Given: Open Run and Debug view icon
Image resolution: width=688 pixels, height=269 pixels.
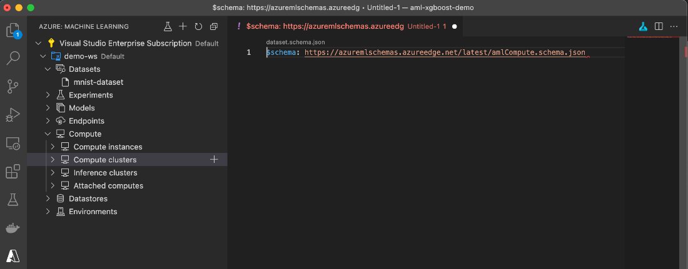Looking at the screenshot, I should 13,115.
